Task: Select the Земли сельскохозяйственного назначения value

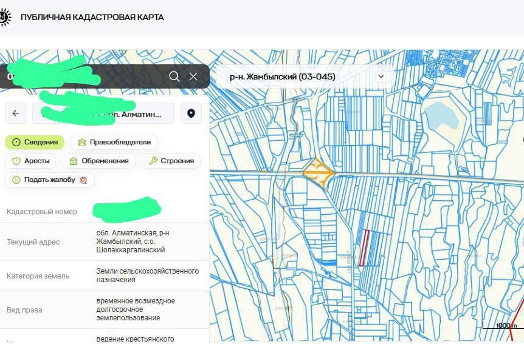Action: pos(147,275)
